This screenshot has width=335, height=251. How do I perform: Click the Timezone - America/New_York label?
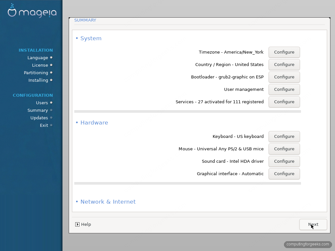(x=231, y=52)
